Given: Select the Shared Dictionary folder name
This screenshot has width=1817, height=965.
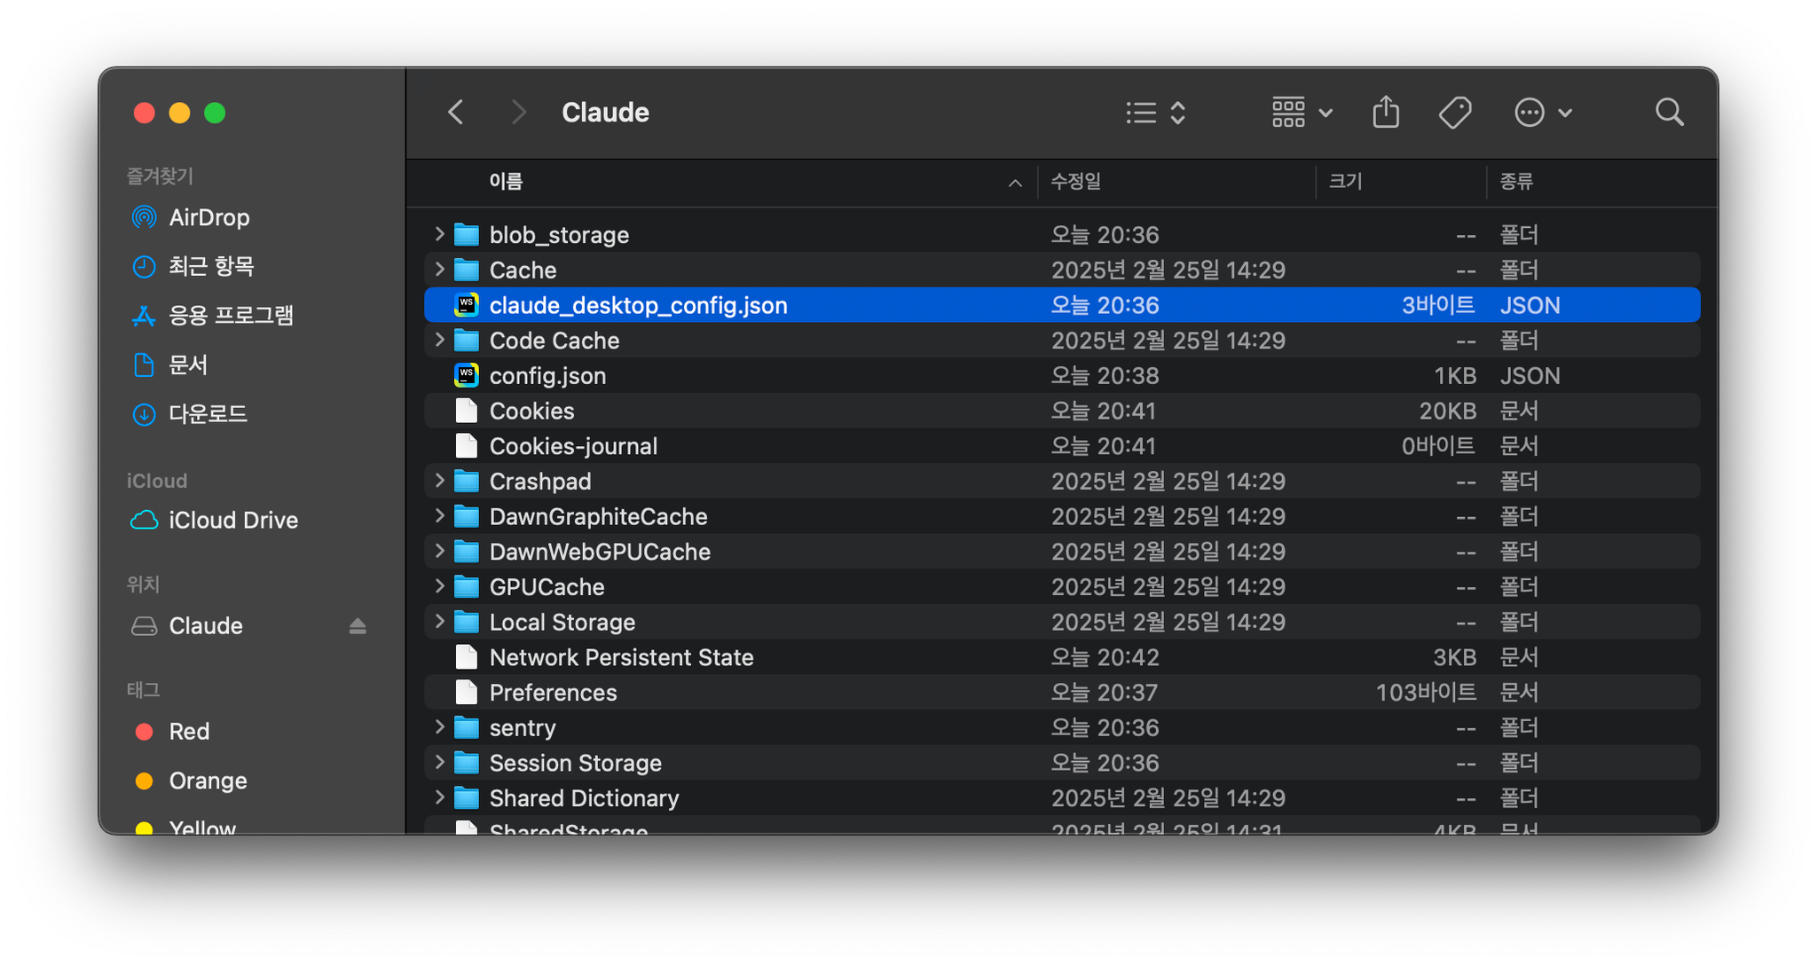Looking at the screenshot, I should pos(584,798).
